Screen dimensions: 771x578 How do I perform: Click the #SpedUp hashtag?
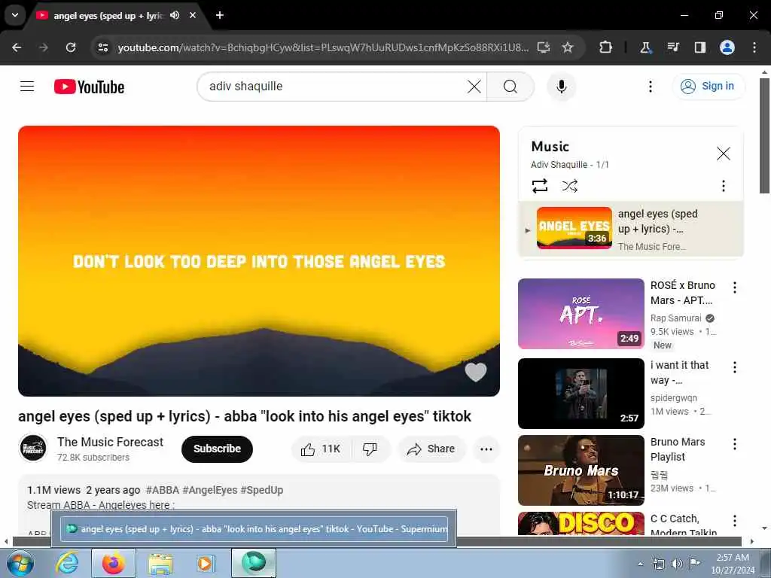[x=261, y=491]
